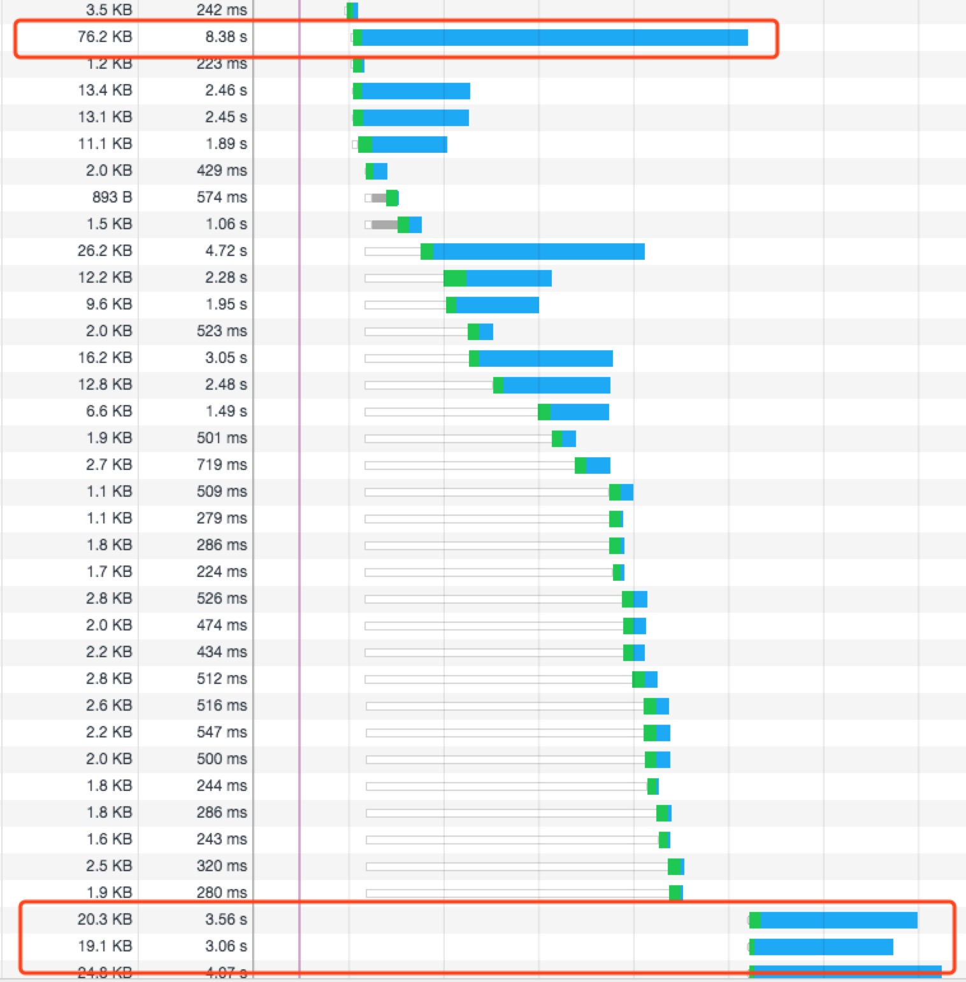
Task: Click the 19.1 KB request's waterfall bar
Action: click(x=823, y=947)
